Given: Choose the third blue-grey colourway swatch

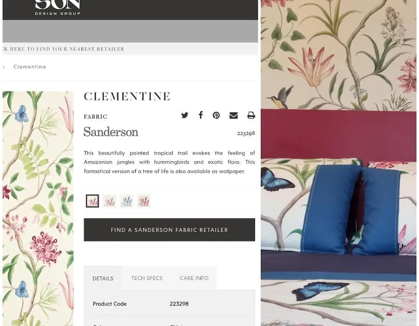Looking at the screenshot, I should tap(127, 201).
